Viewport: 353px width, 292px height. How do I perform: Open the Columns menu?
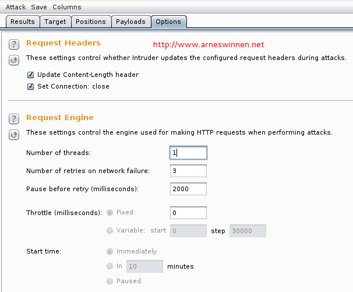click(x=67, y=7)
